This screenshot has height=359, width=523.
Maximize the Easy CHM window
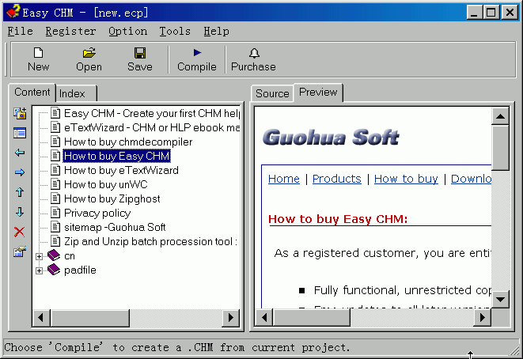[x=491, y=13]
